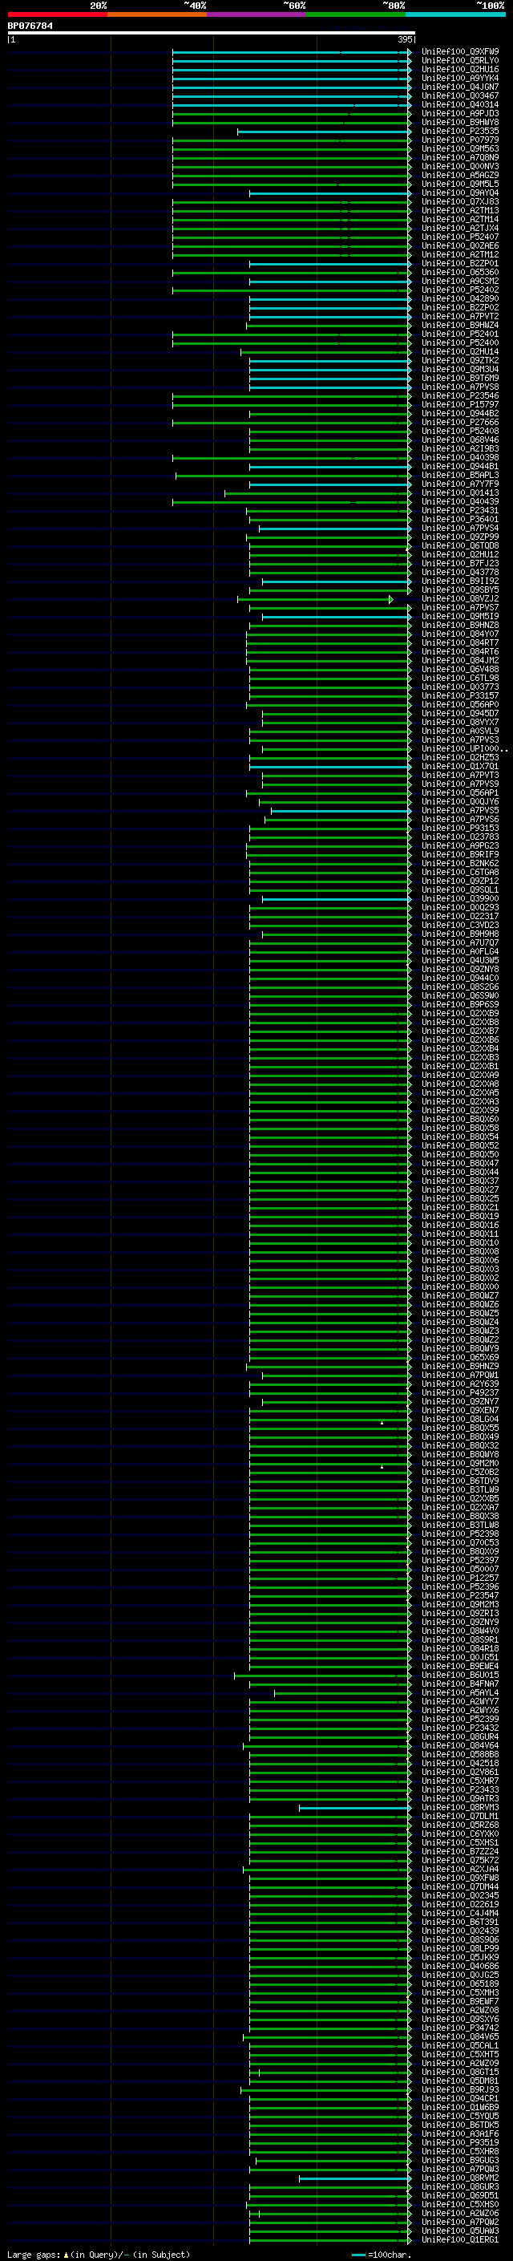
Task: Select label UniRef100_O65360
Action: (x=459, y=272)
